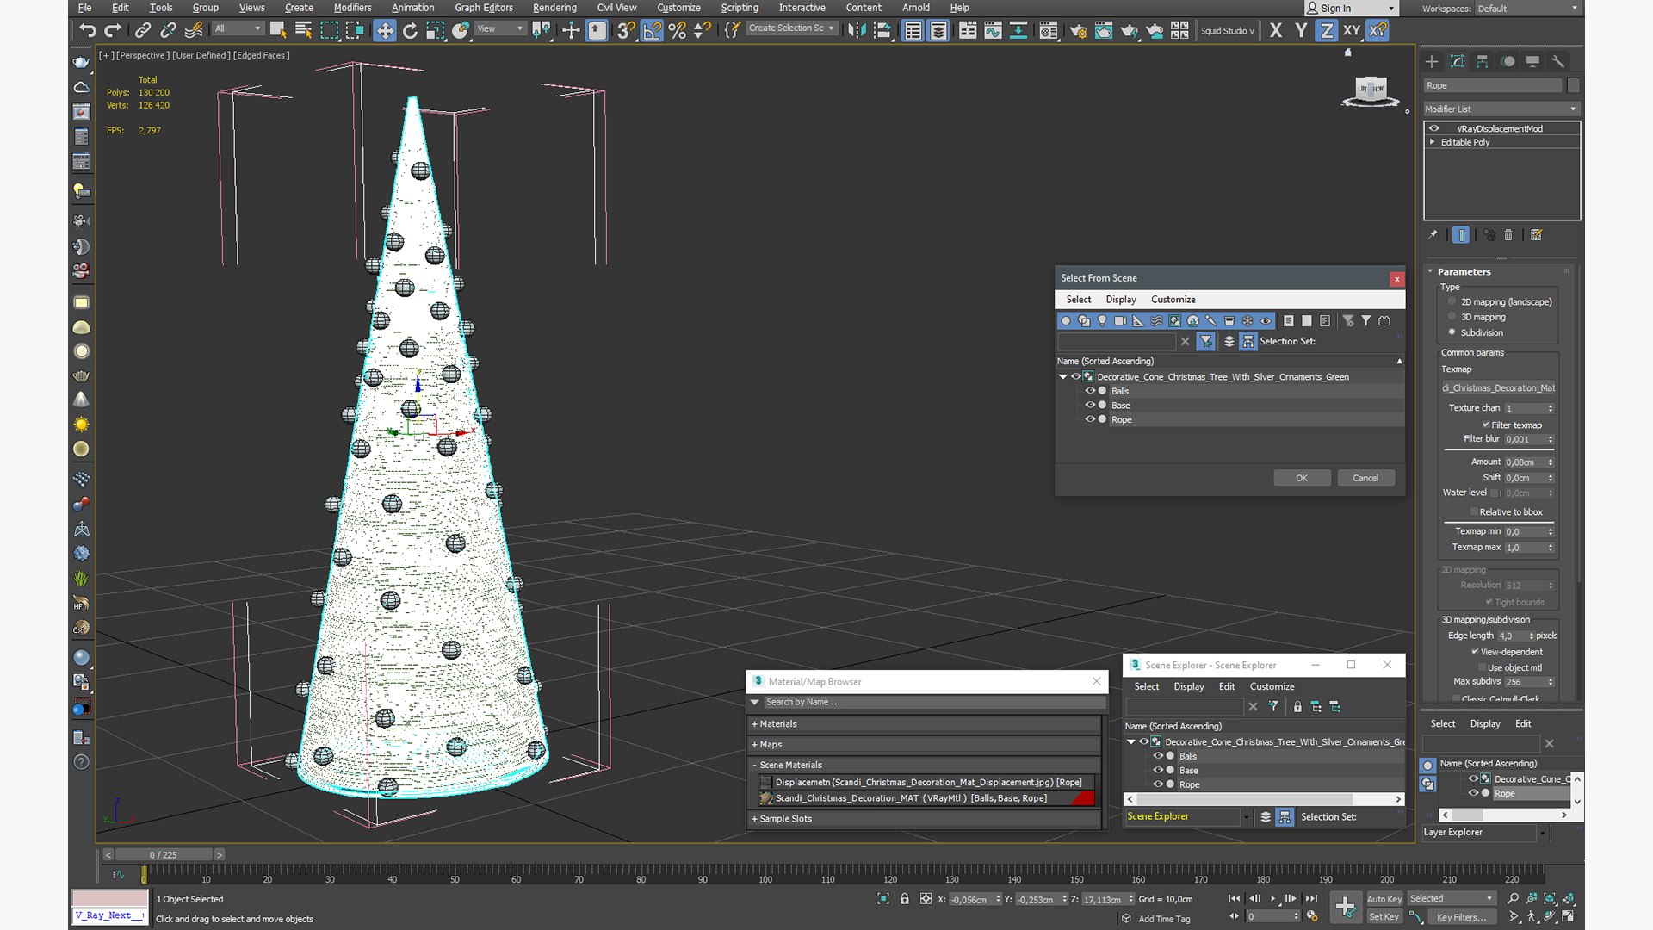1653x930 pixels.
Task: Open the Workspaces Default dropdown
Action: pos(1527,9)
